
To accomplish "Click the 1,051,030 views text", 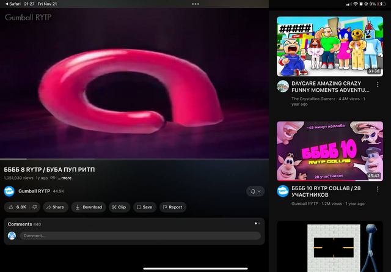I will (19, 178).
